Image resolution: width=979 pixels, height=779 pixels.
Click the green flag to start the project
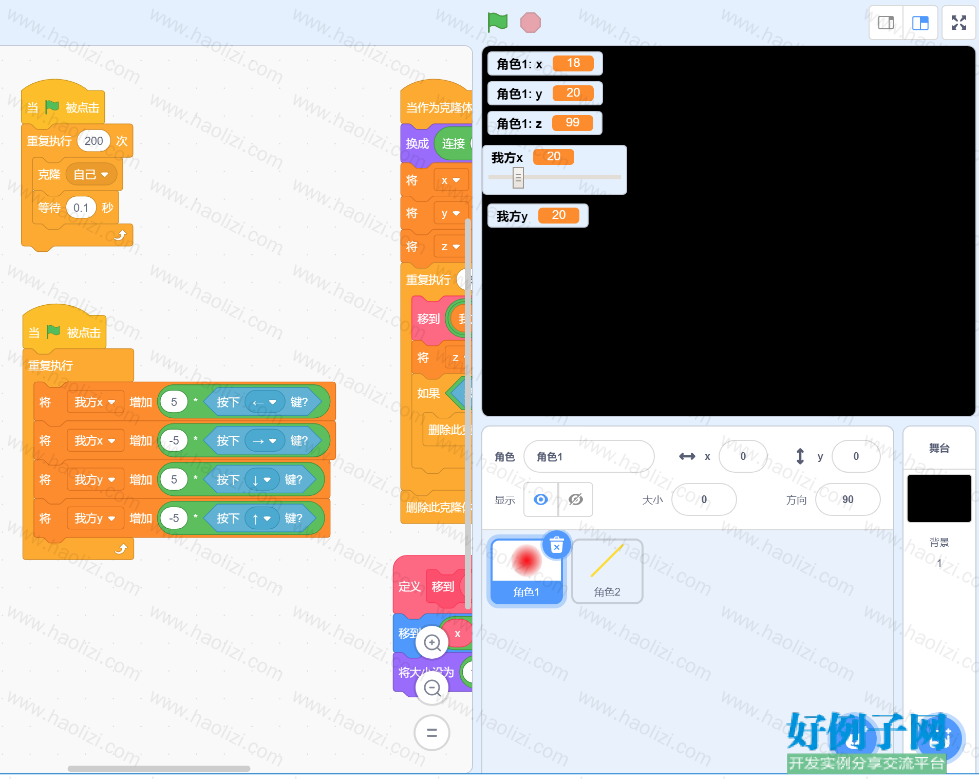tap(497, 22)
